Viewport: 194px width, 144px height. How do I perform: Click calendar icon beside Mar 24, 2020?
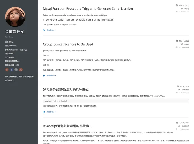tap(177, 5)
